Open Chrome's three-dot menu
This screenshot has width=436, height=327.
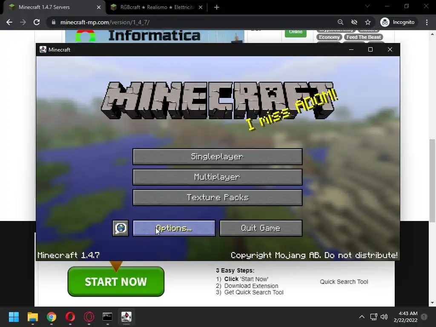tap(427, 22)
